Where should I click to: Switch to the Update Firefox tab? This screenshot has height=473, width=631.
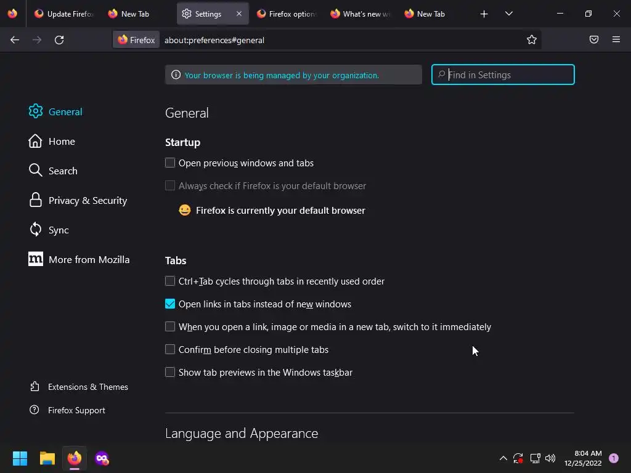(x=65, y=14)
